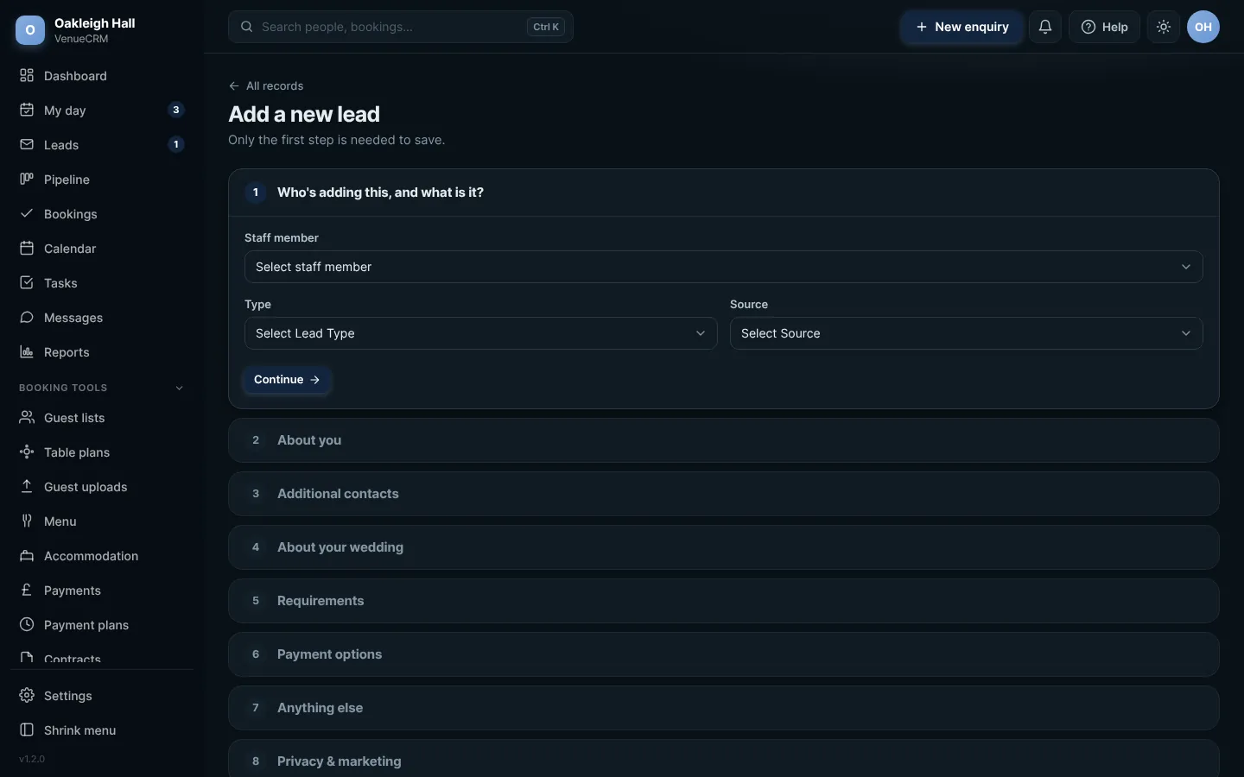The width and height of the screenshot is (1244, 777).
Task: Open the Select Source dropdown
Action: [967, 333]
